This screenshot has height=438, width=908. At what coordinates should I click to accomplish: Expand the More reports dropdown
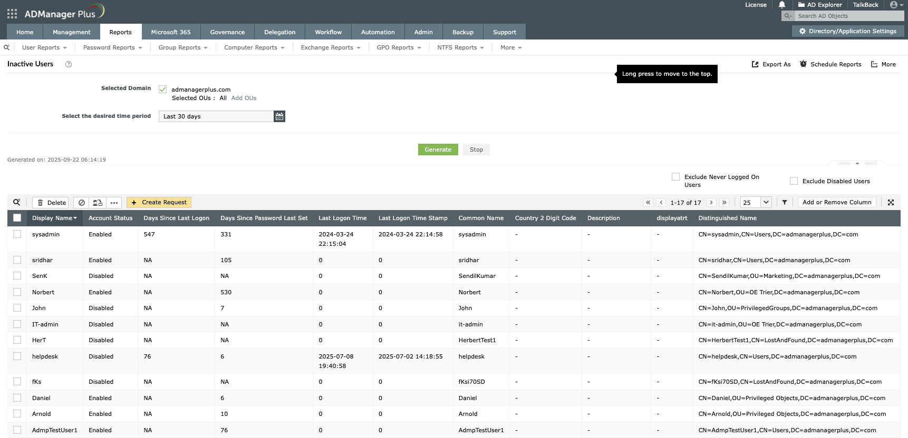click(x=511, y=47)
